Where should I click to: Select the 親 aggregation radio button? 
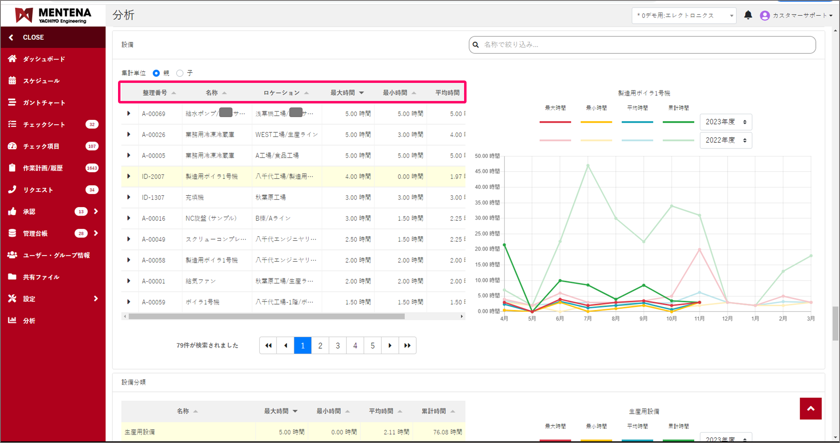coord(156,73)
